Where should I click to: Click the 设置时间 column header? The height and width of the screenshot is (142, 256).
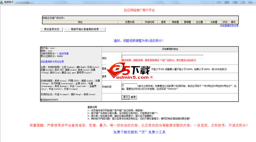(130, 22)
